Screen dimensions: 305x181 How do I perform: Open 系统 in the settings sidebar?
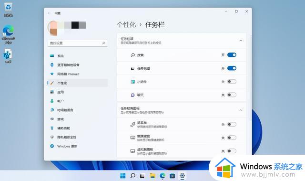[78, 56]
